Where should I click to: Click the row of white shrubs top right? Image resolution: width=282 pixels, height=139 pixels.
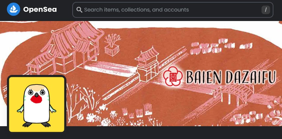coord(221,47)
